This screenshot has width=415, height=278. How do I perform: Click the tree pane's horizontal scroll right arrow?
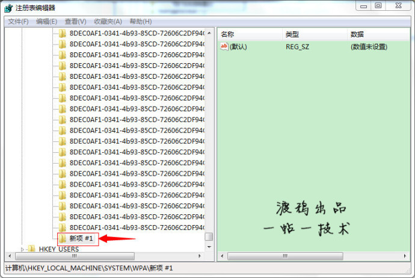coord(201,256)
